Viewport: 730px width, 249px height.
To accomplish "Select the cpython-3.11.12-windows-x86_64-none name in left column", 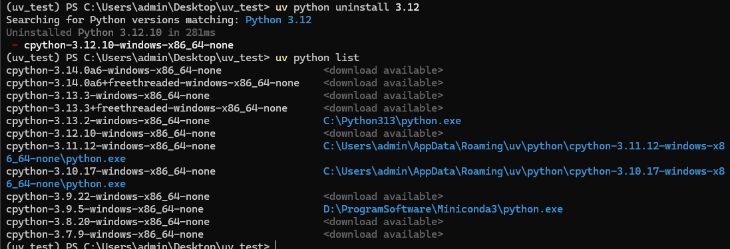I will tap(111, 146).
